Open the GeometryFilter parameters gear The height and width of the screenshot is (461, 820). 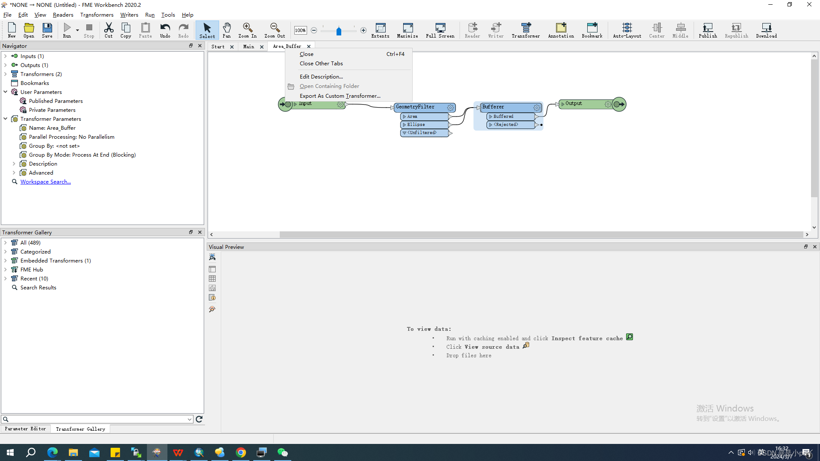click(x=451, y=108)
